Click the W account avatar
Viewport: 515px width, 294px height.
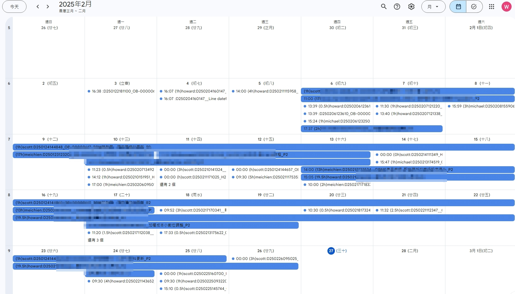(506, 7)
